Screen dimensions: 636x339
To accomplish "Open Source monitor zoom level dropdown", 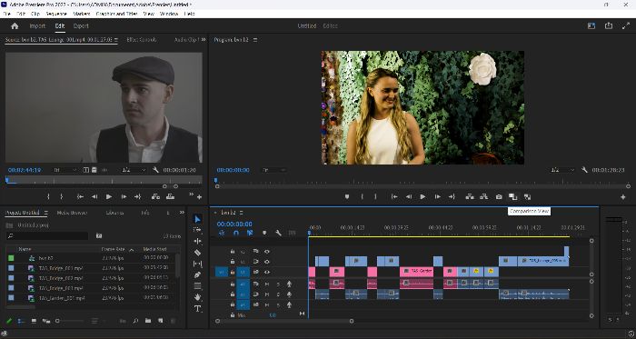I will (x=65, y=170).
